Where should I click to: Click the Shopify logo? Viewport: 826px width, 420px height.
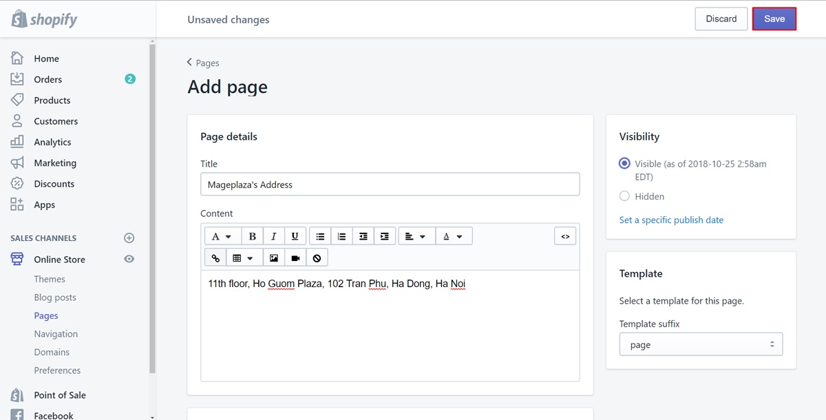coord(44,19)
